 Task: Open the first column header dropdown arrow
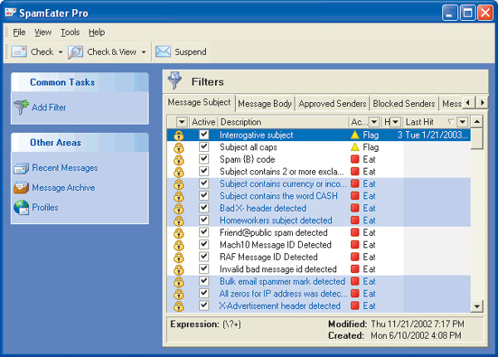[181, 122]
